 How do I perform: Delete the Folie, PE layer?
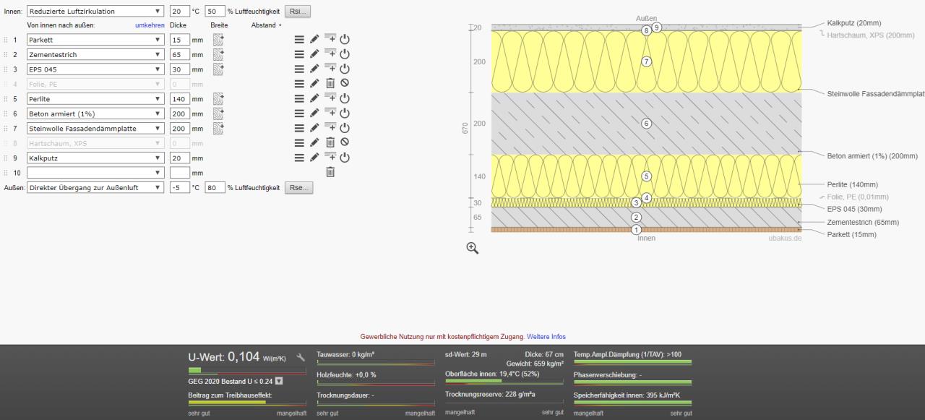[330, 84]
